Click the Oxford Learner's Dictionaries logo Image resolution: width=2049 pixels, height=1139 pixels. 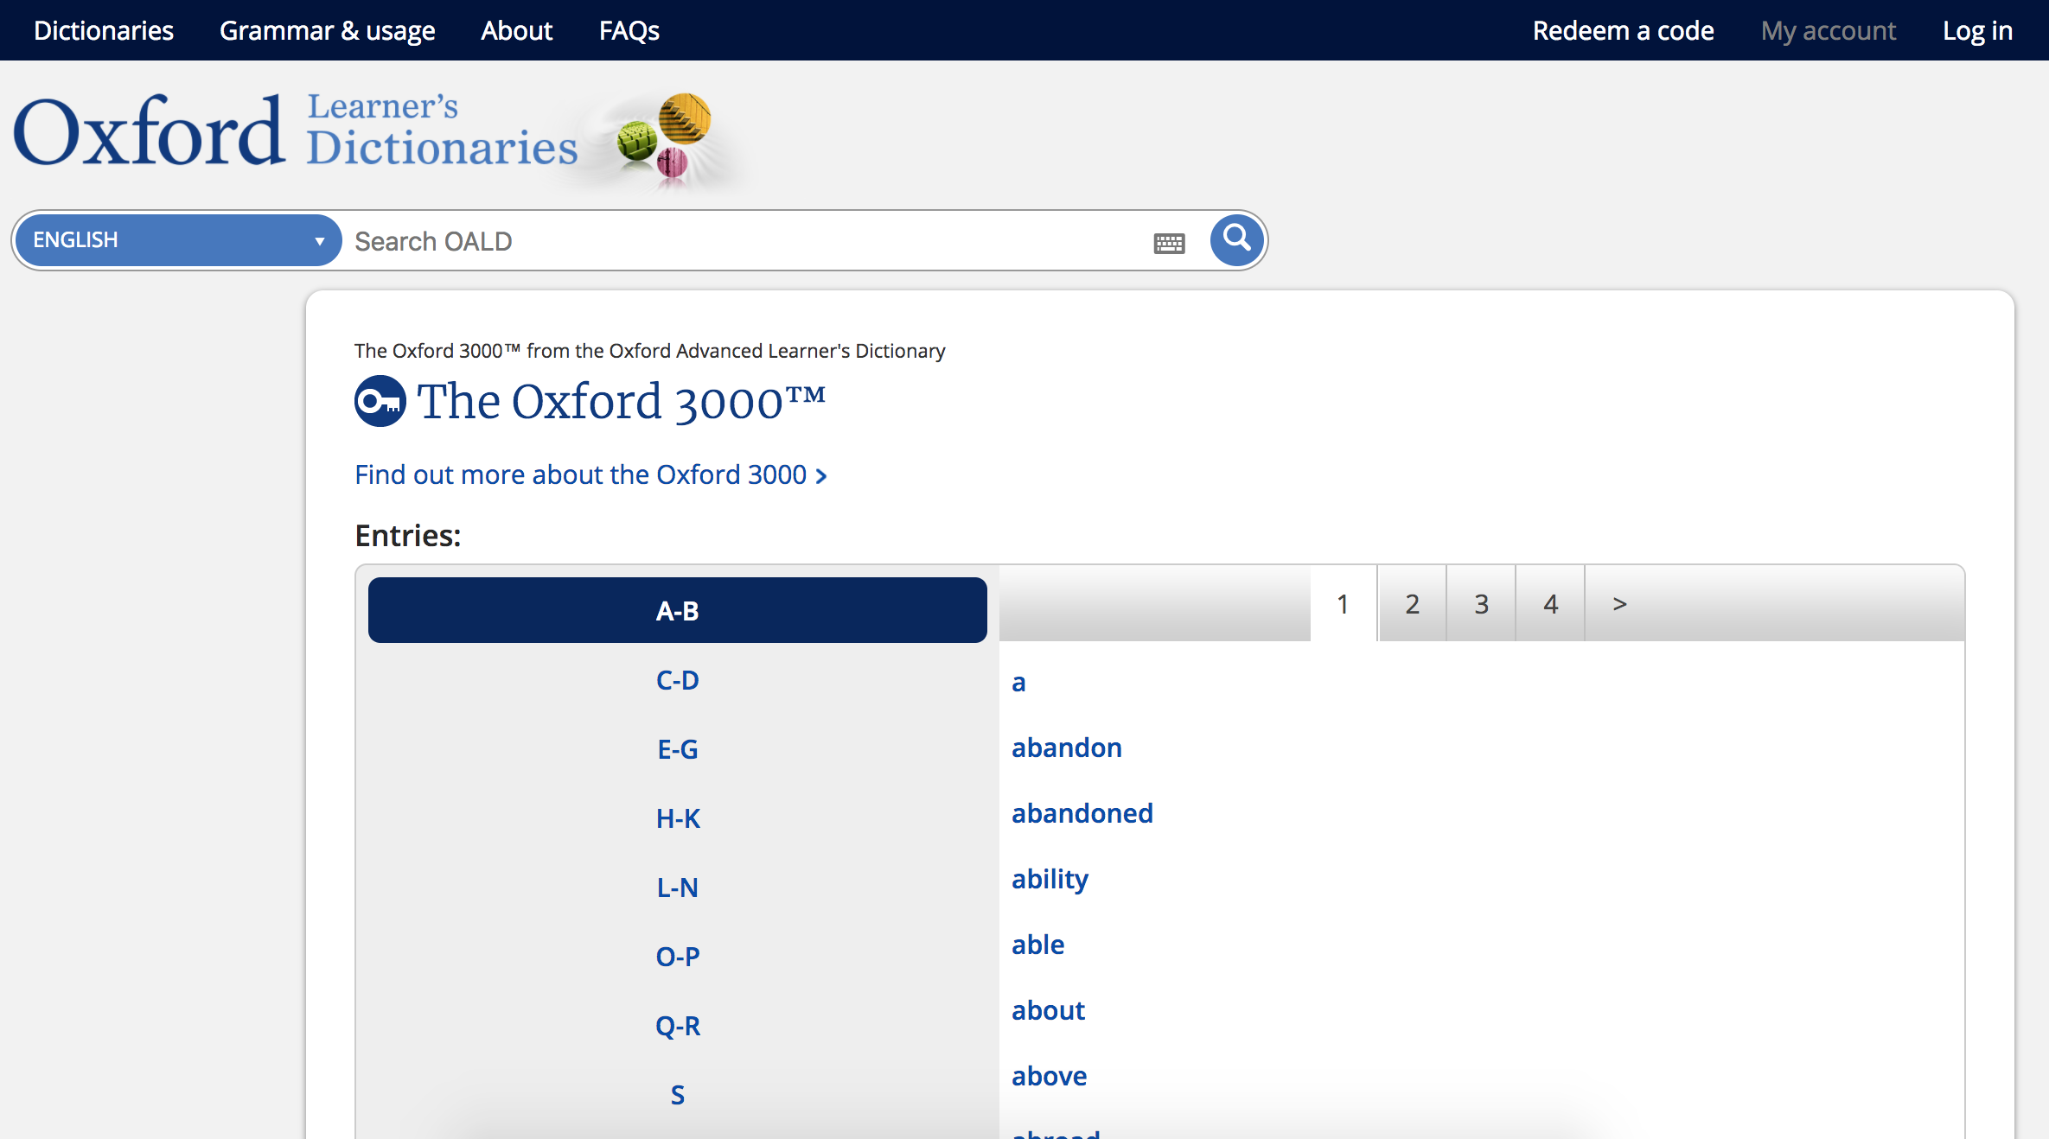point(295,132)
